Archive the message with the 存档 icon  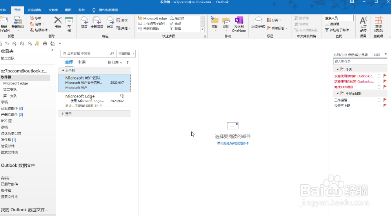69,24
